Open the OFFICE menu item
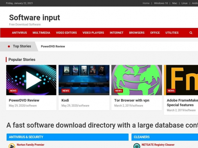Image resolution: width=198 pixels, height=148 pixels. pyautogui.click(x=155, y=33)
